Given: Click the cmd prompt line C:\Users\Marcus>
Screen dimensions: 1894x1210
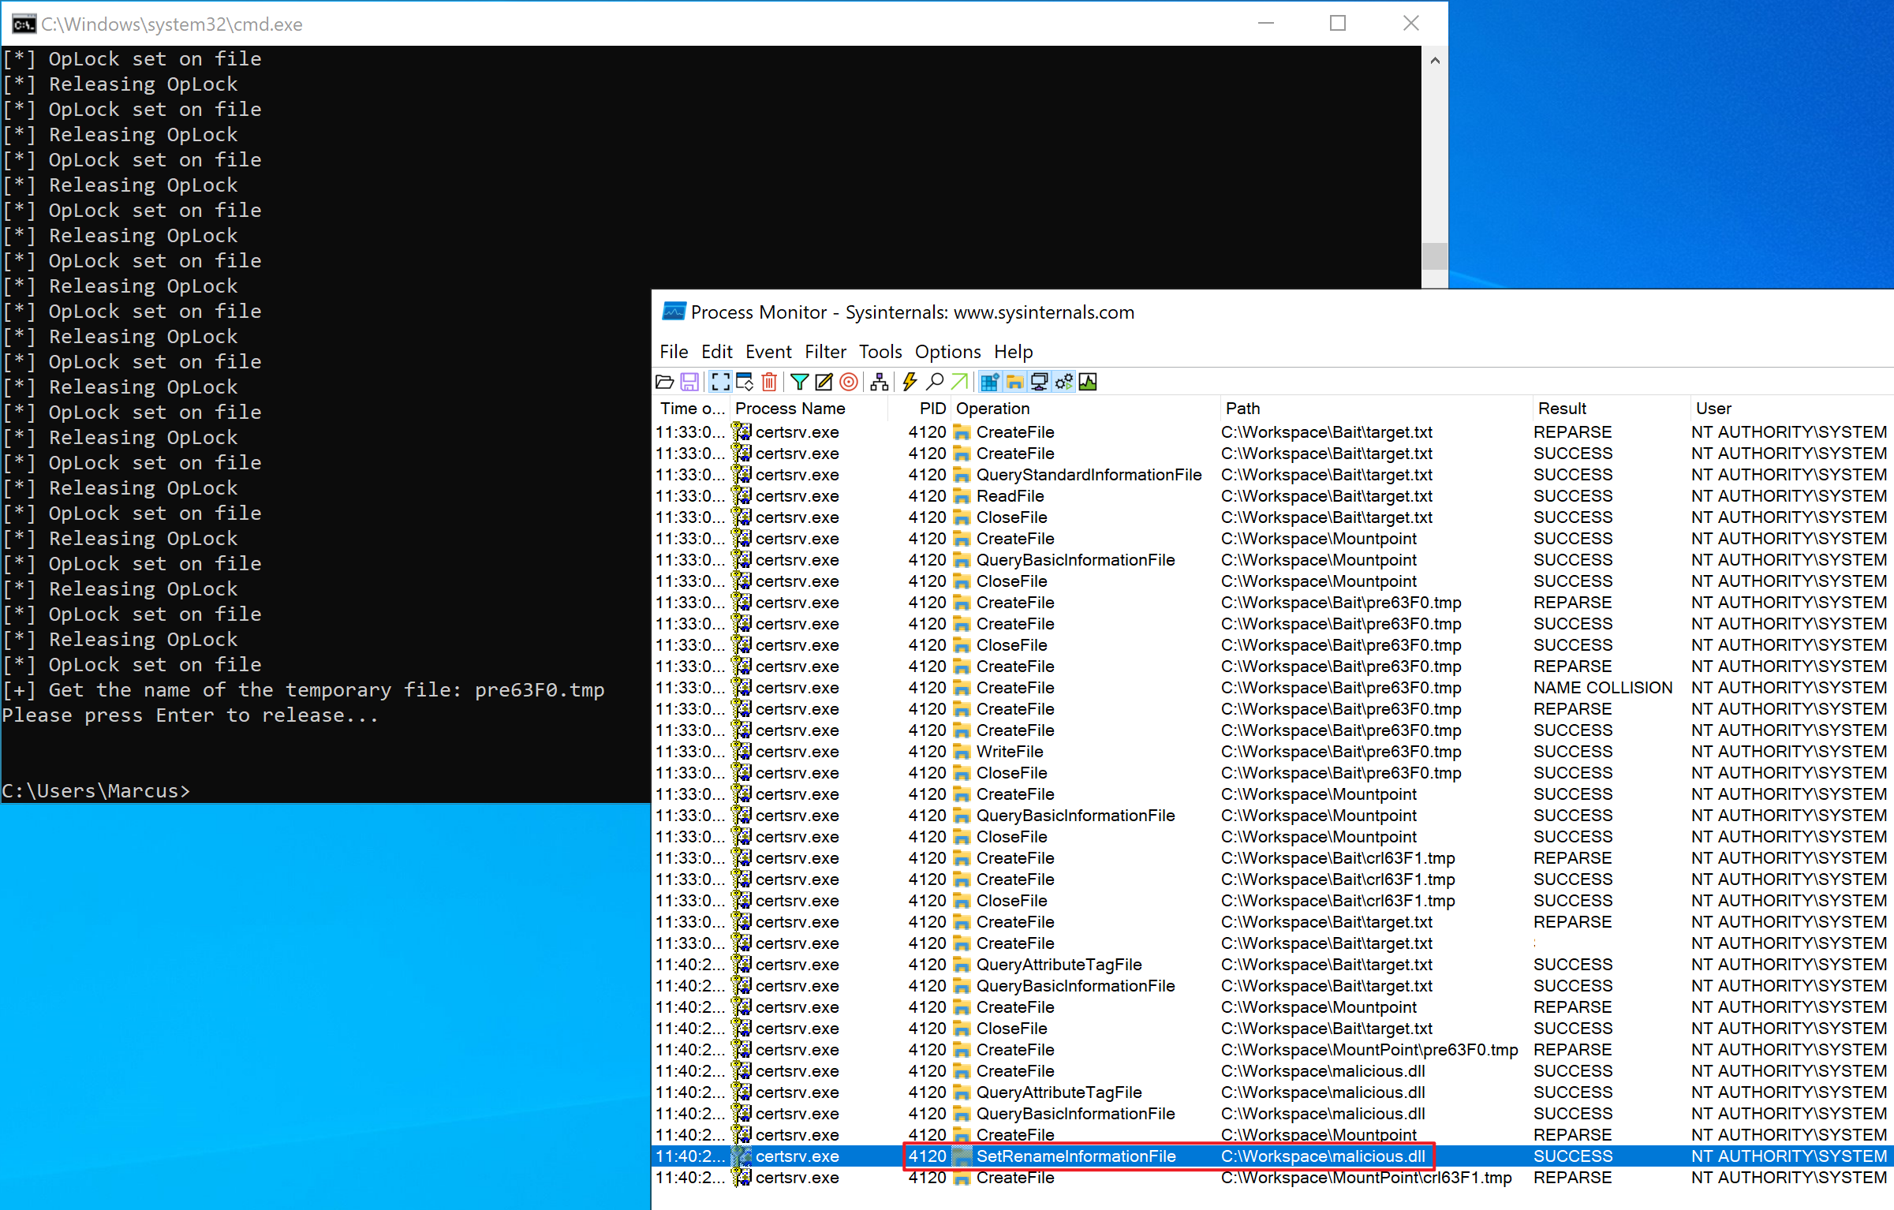Looking at the screenshot, I should tap(96, 791).
